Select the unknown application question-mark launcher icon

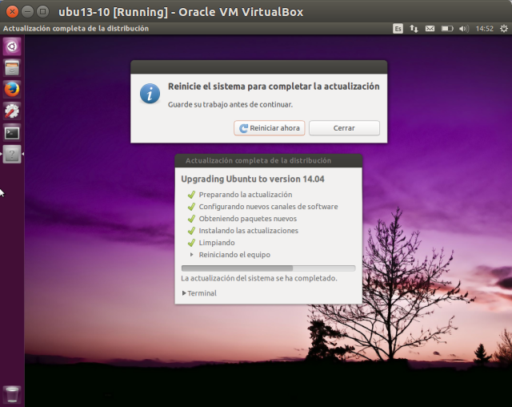pos(12,155)
